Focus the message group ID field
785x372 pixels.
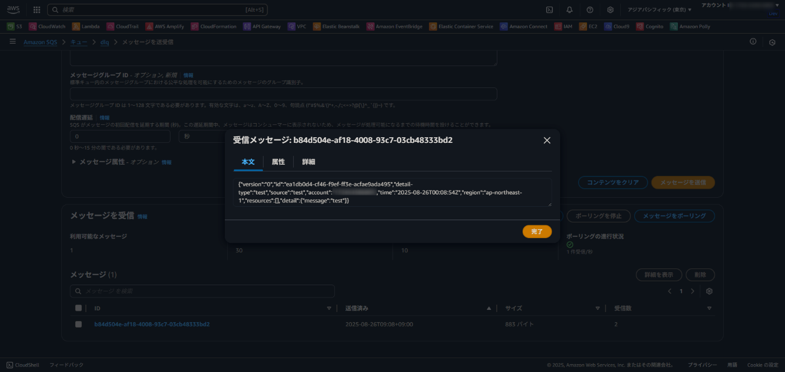click(283, 94)
